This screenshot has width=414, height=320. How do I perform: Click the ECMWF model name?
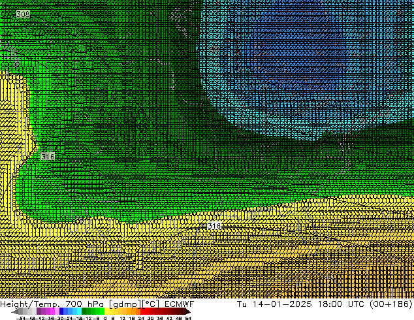tap(180, 304)
